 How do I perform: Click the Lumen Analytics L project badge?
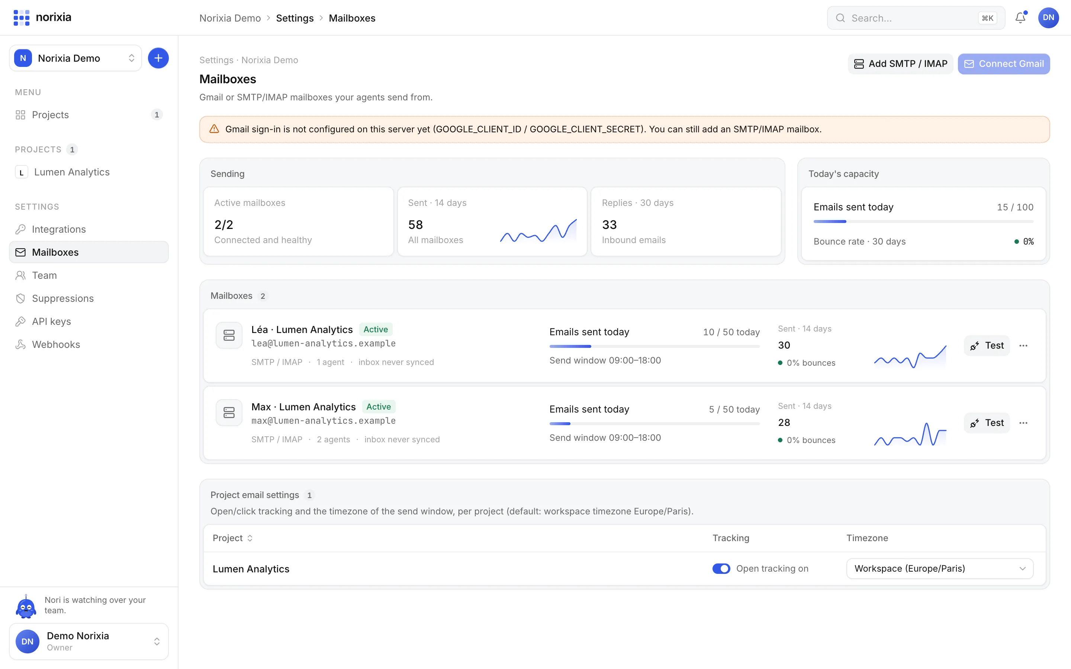click(21, 172)
